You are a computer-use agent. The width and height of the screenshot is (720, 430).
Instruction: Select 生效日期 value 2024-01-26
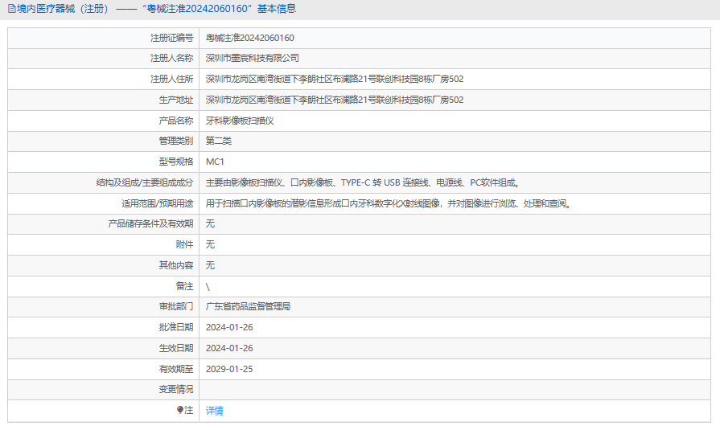(229, 348)
